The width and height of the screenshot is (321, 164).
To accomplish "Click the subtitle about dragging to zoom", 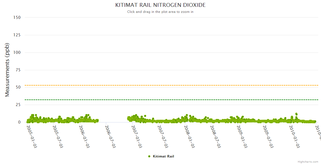I will click(x=160, y=12).
